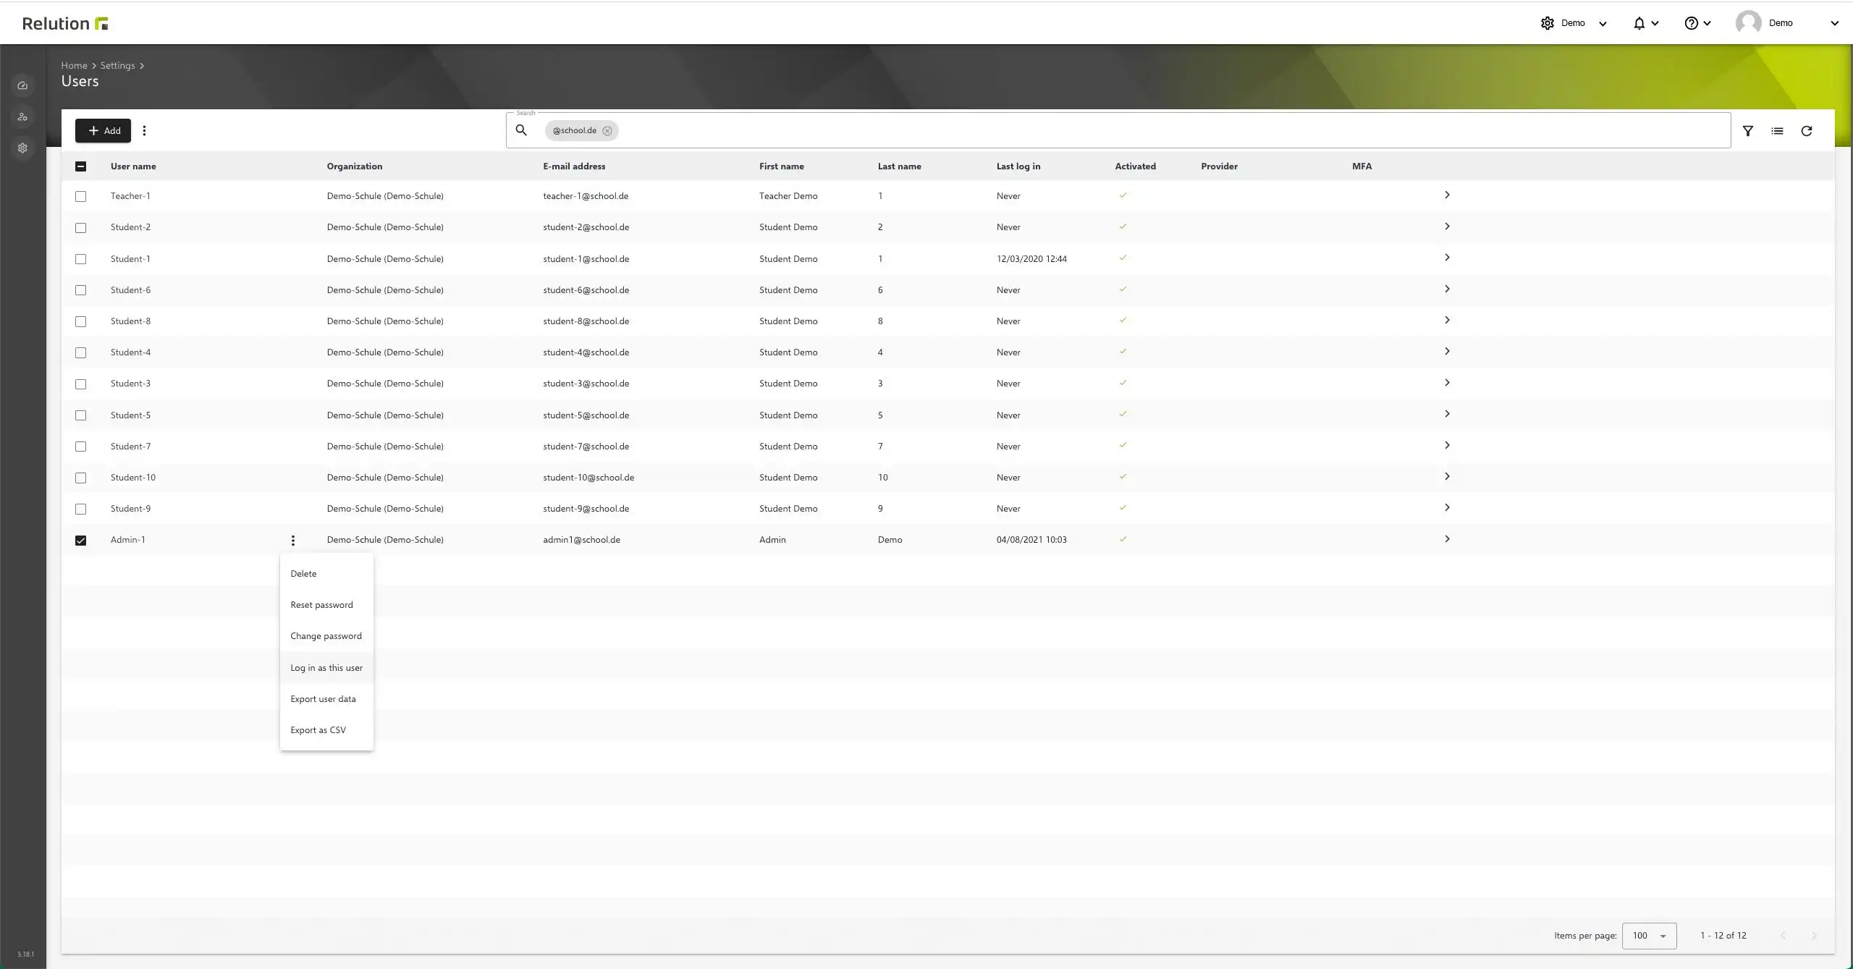Viewport: 1853px width, 969px height.
Task: Toggle the select-all header checkbox
Action: click(x=80, y=166)
